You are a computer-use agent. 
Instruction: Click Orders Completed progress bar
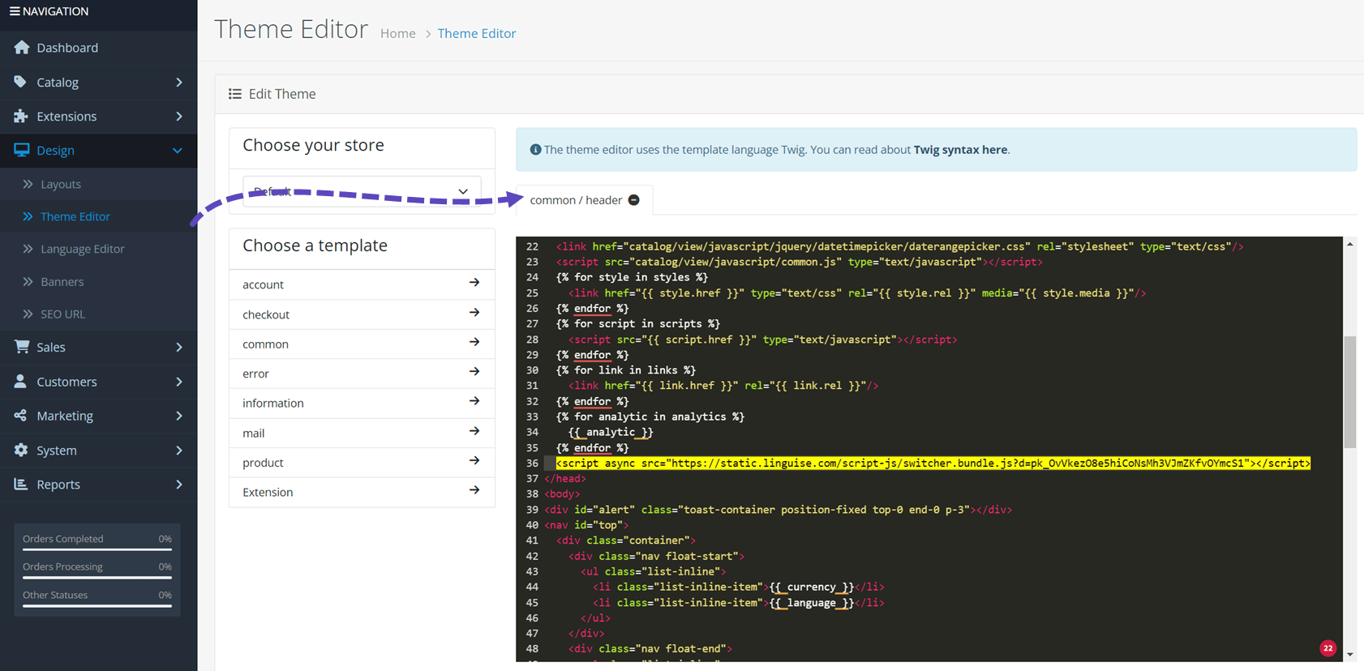[97, 549]
